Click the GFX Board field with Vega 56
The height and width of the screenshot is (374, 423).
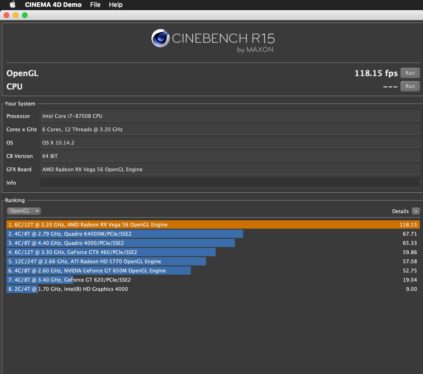(229, 169)
